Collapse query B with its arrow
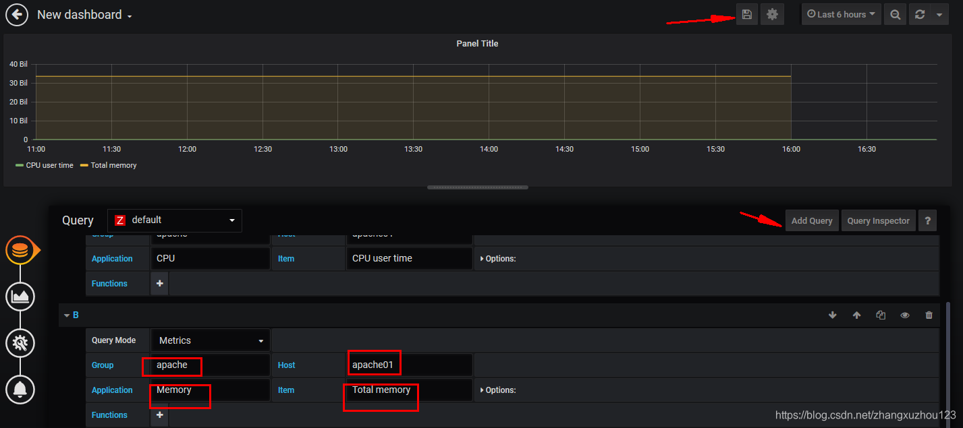 click(67, 315)
